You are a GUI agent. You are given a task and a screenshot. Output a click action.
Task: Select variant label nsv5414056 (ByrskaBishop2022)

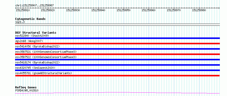coord(37,46)
